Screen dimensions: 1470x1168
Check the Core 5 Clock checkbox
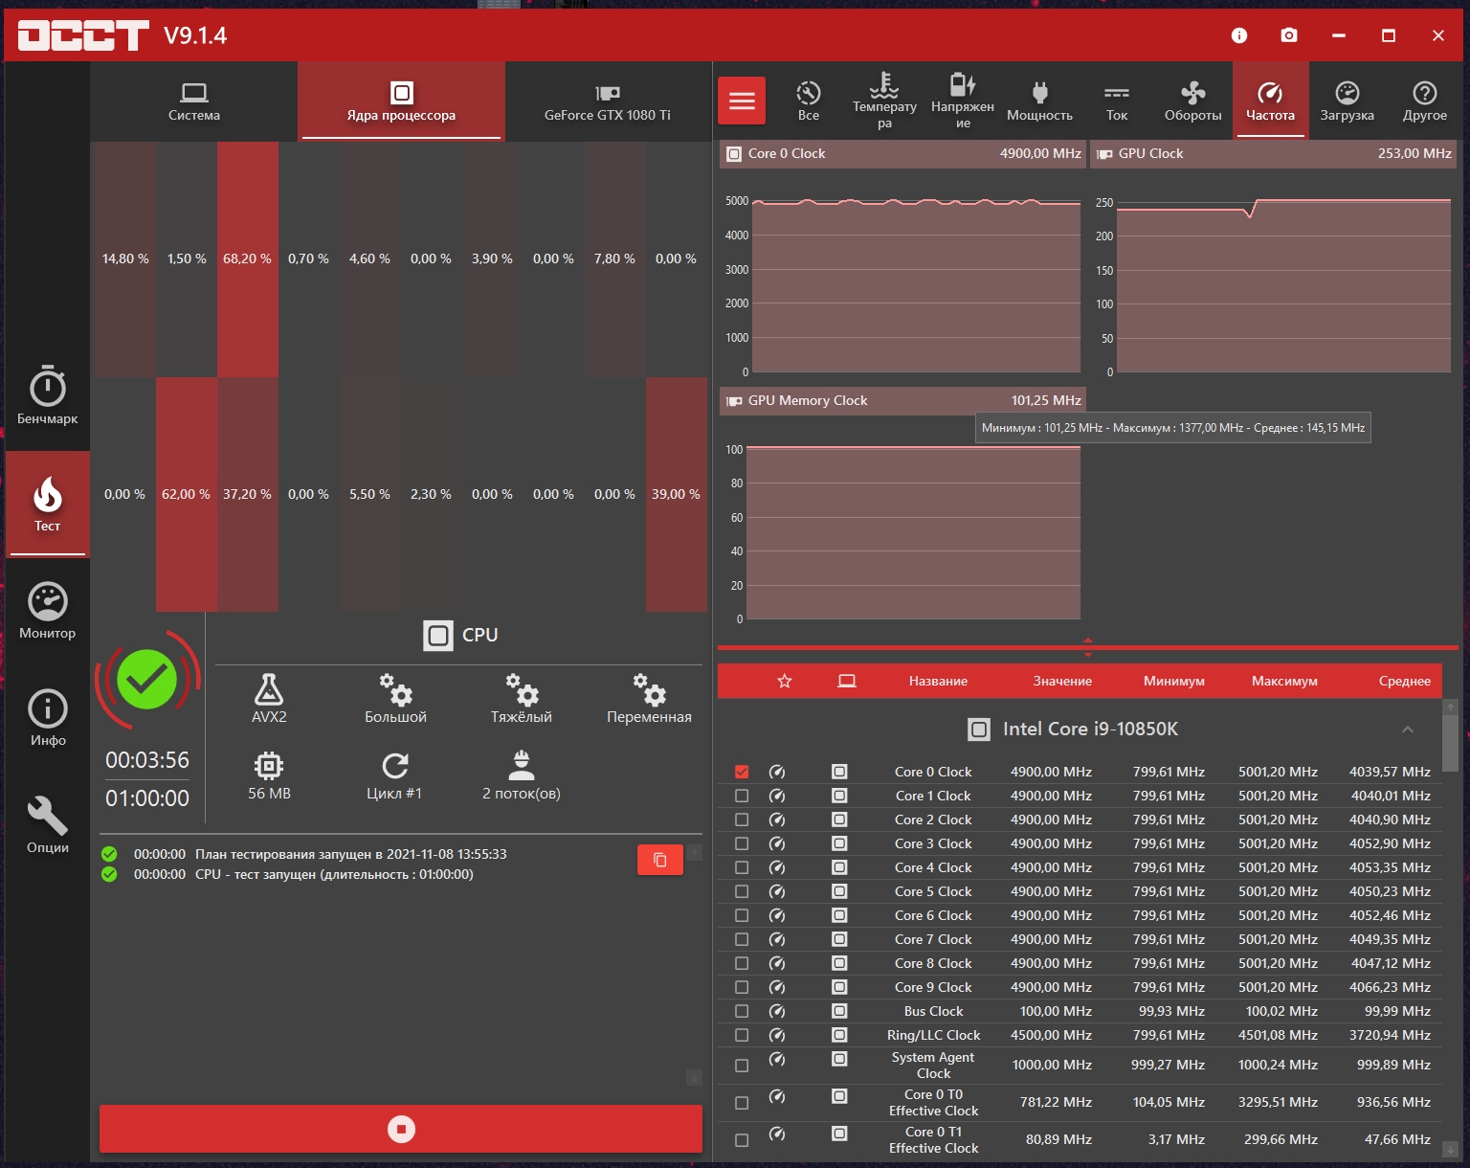click(x=742, y=891)
